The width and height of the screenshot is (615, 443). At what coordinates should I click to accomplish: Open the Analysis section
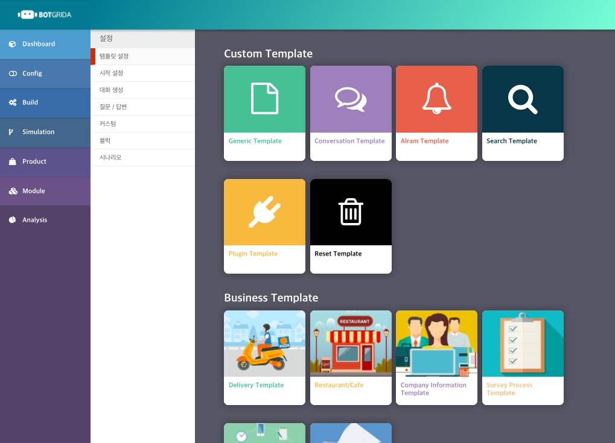[x=45, y=220]
